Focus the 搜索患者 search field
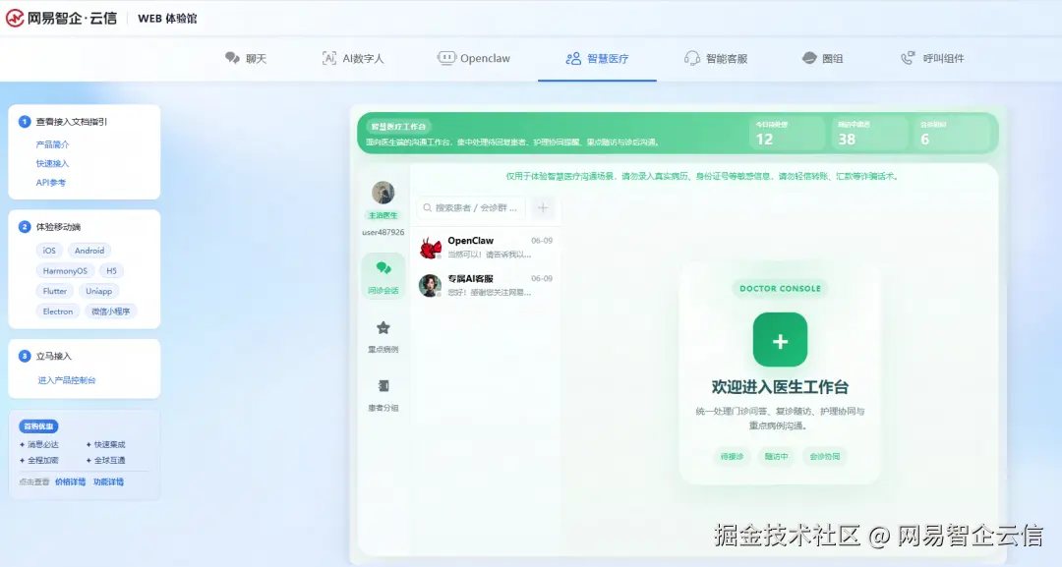The width and height of the screenshot is (1062, 567). (471, 207)
